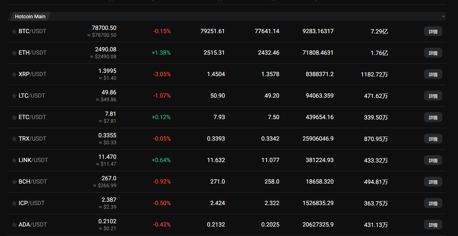This screenshot has width=458, height=236.
Task: Open details button for BCH/USDT
Action: [433, 182]
